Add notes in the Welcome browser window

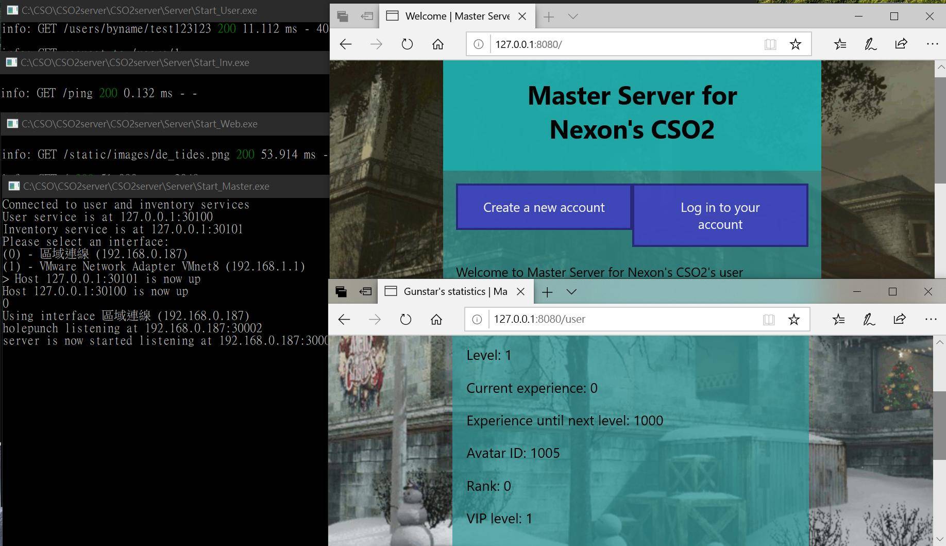pyautogui.click(x=871, y=44)
